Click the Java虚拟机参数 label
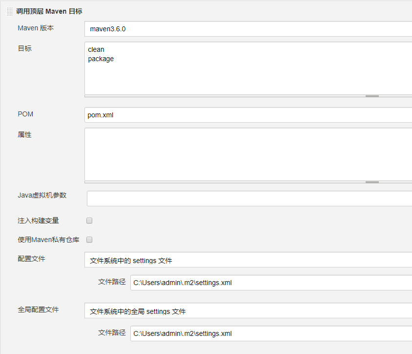Image resolution: width=412 pixels, height=354 pixels. (42, 195)
